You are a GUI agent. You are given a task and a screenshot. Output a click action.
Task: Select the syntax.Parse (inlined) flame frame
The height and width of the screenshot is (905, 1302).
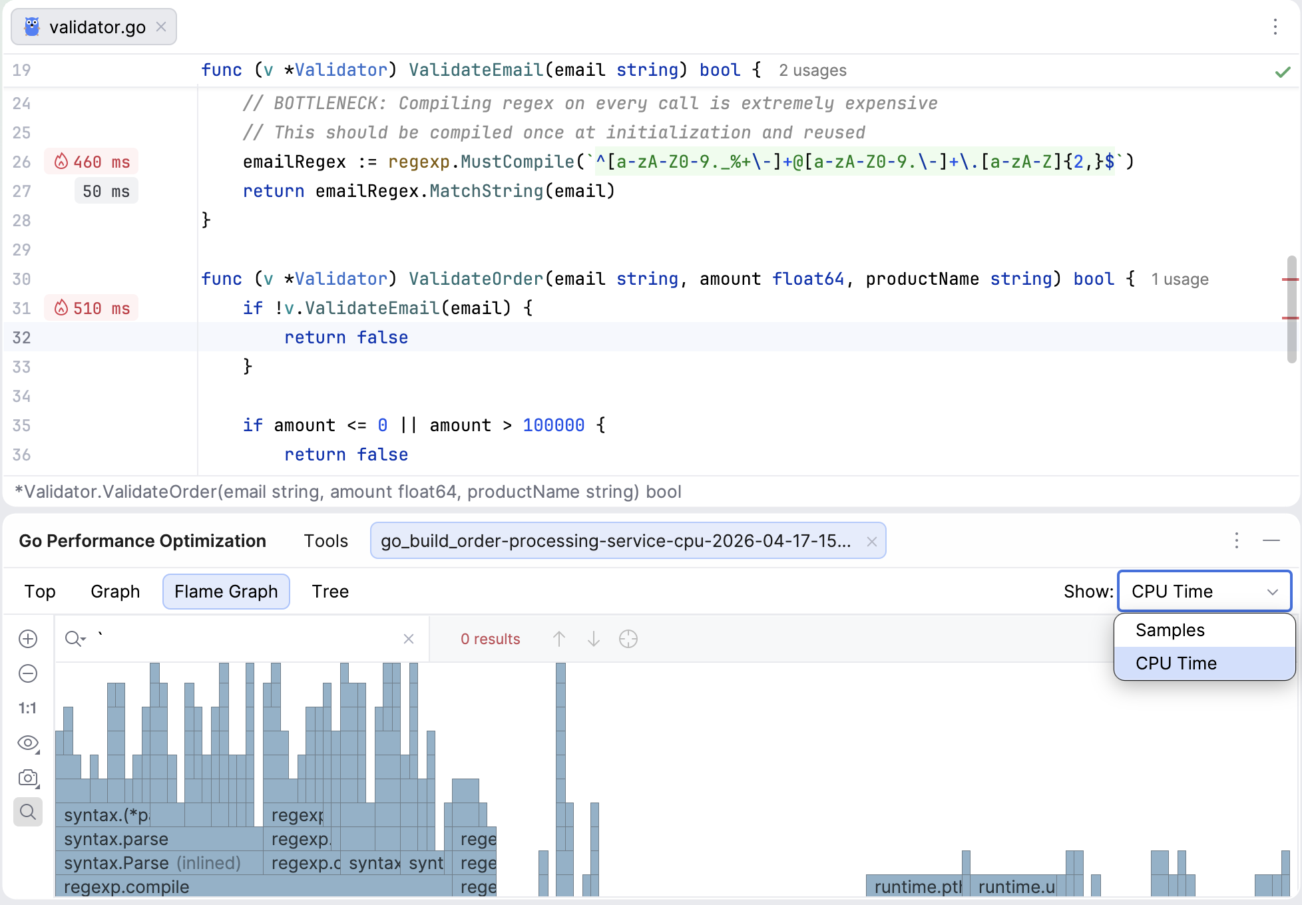pos(159,863)
